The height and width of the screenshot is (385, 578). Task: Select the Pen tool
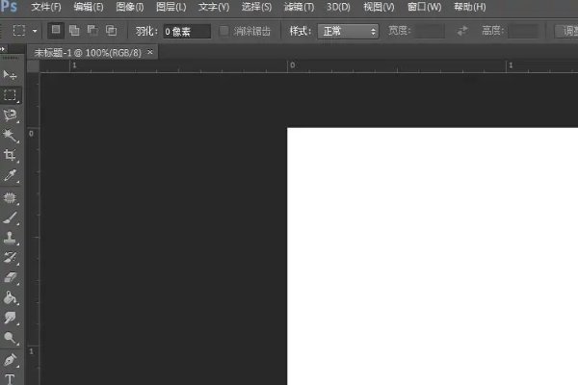pos(11,360)
